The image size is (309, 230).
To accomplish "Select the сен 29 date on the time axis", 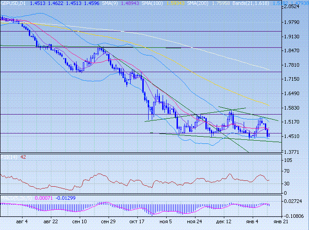I will [108, 222].
